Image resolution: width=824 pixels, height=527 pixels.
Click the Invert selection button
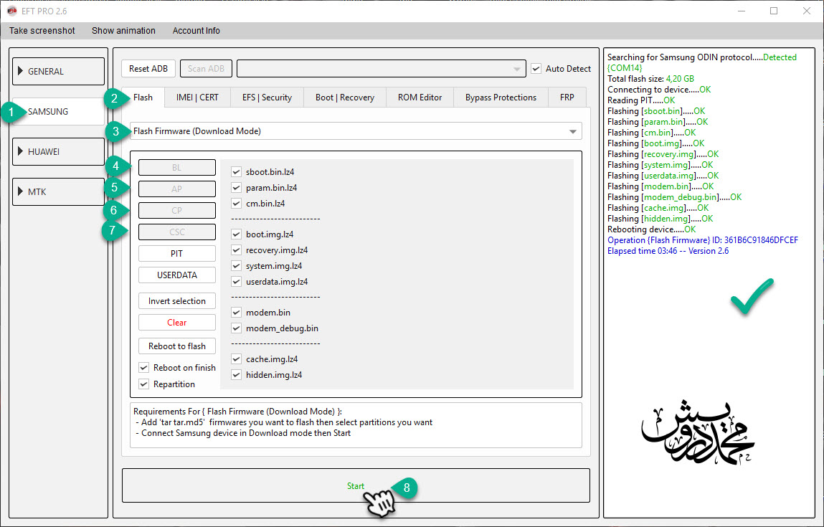point(177,301)
